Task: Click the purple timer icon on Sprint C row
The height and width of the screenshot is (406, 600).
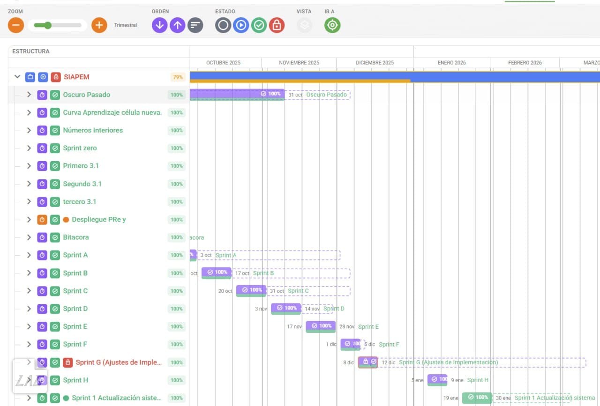Action: tap(42, 291)
